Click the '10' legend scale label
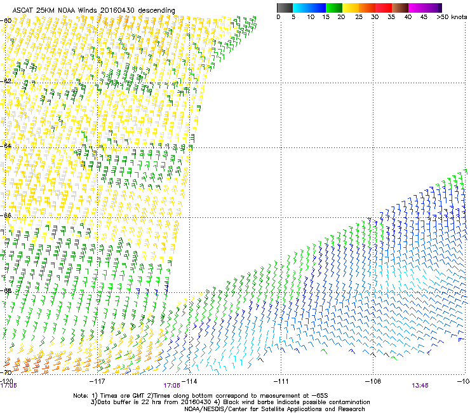 pos(311,17)
